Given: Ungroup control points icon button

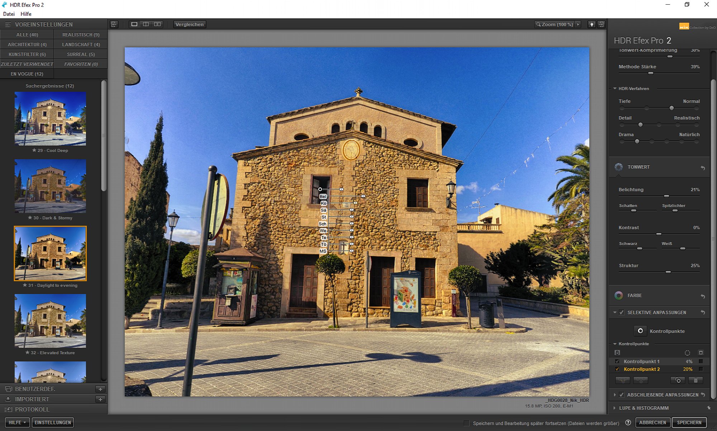Looking at the screenshot, I should pyautogui.click(x=641, y=380).
